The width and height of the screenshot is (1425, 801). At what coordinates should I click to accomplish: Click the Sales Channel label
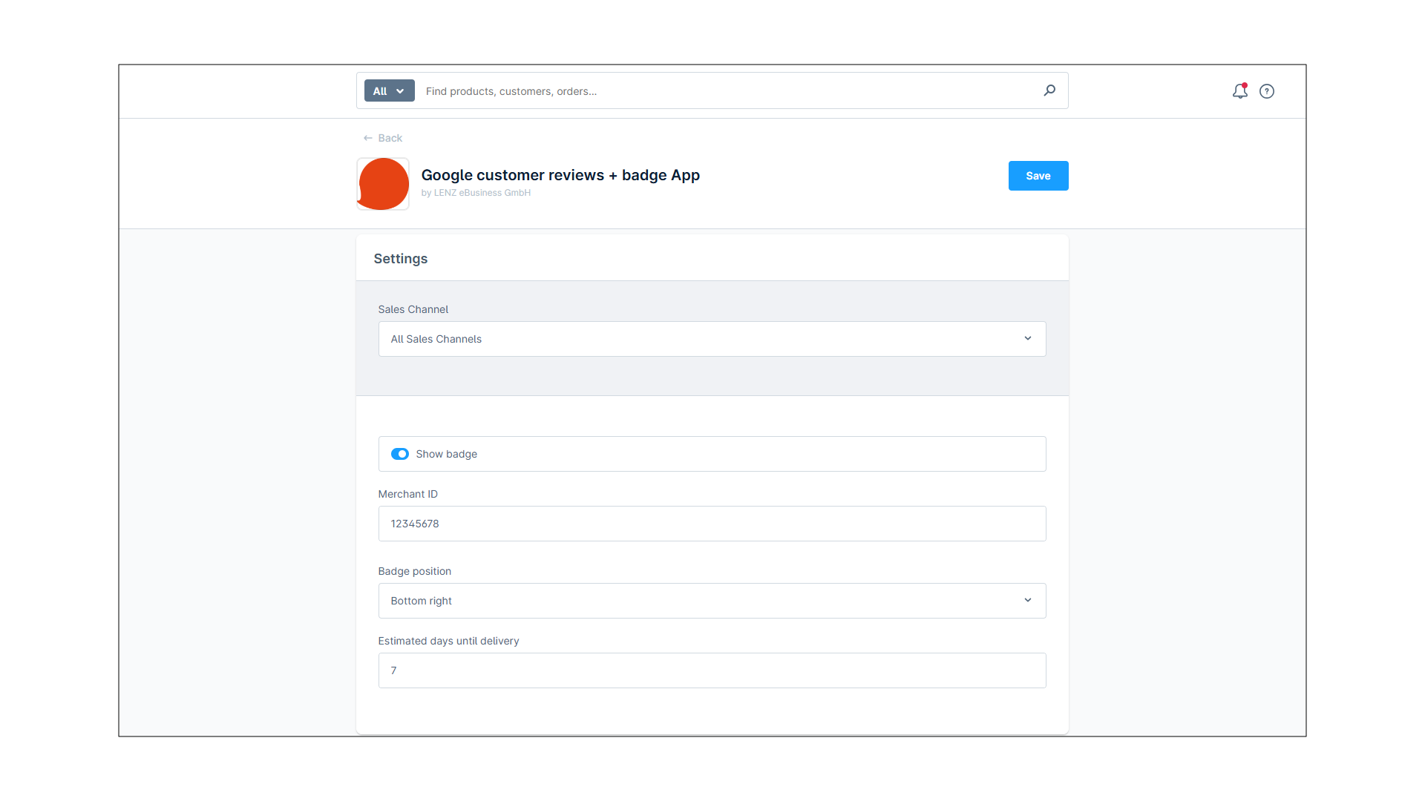coord(413,309)
